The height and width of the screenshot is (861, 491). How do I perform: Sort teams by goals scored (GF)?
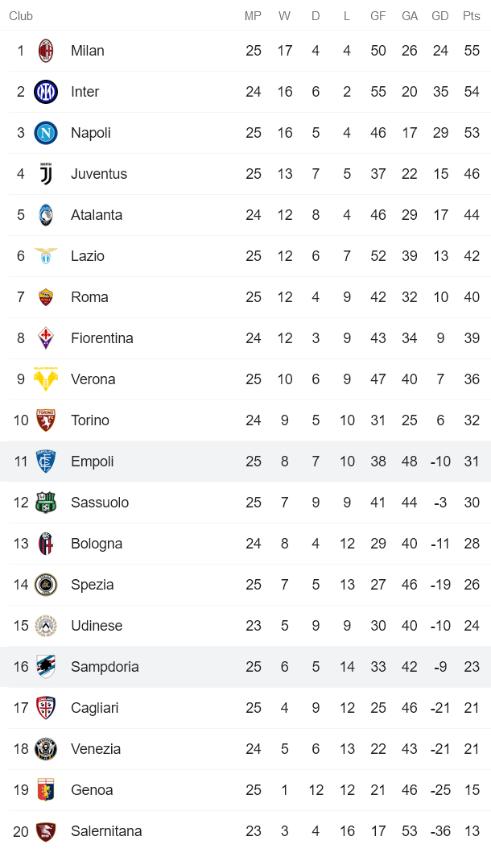click(x=378, y=15)
